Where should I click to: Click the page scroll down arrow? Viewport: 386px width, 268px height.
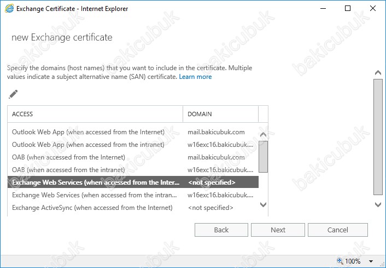click(378, 204)
